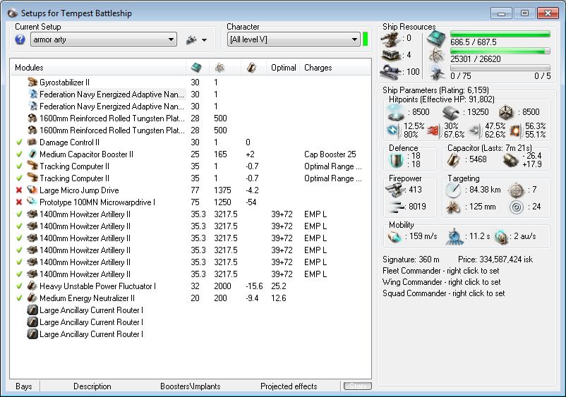This screenshot has height=397, width=566.
Task: Click the powergrid icon beside 25301 / 26620
Action: [437, 56]
